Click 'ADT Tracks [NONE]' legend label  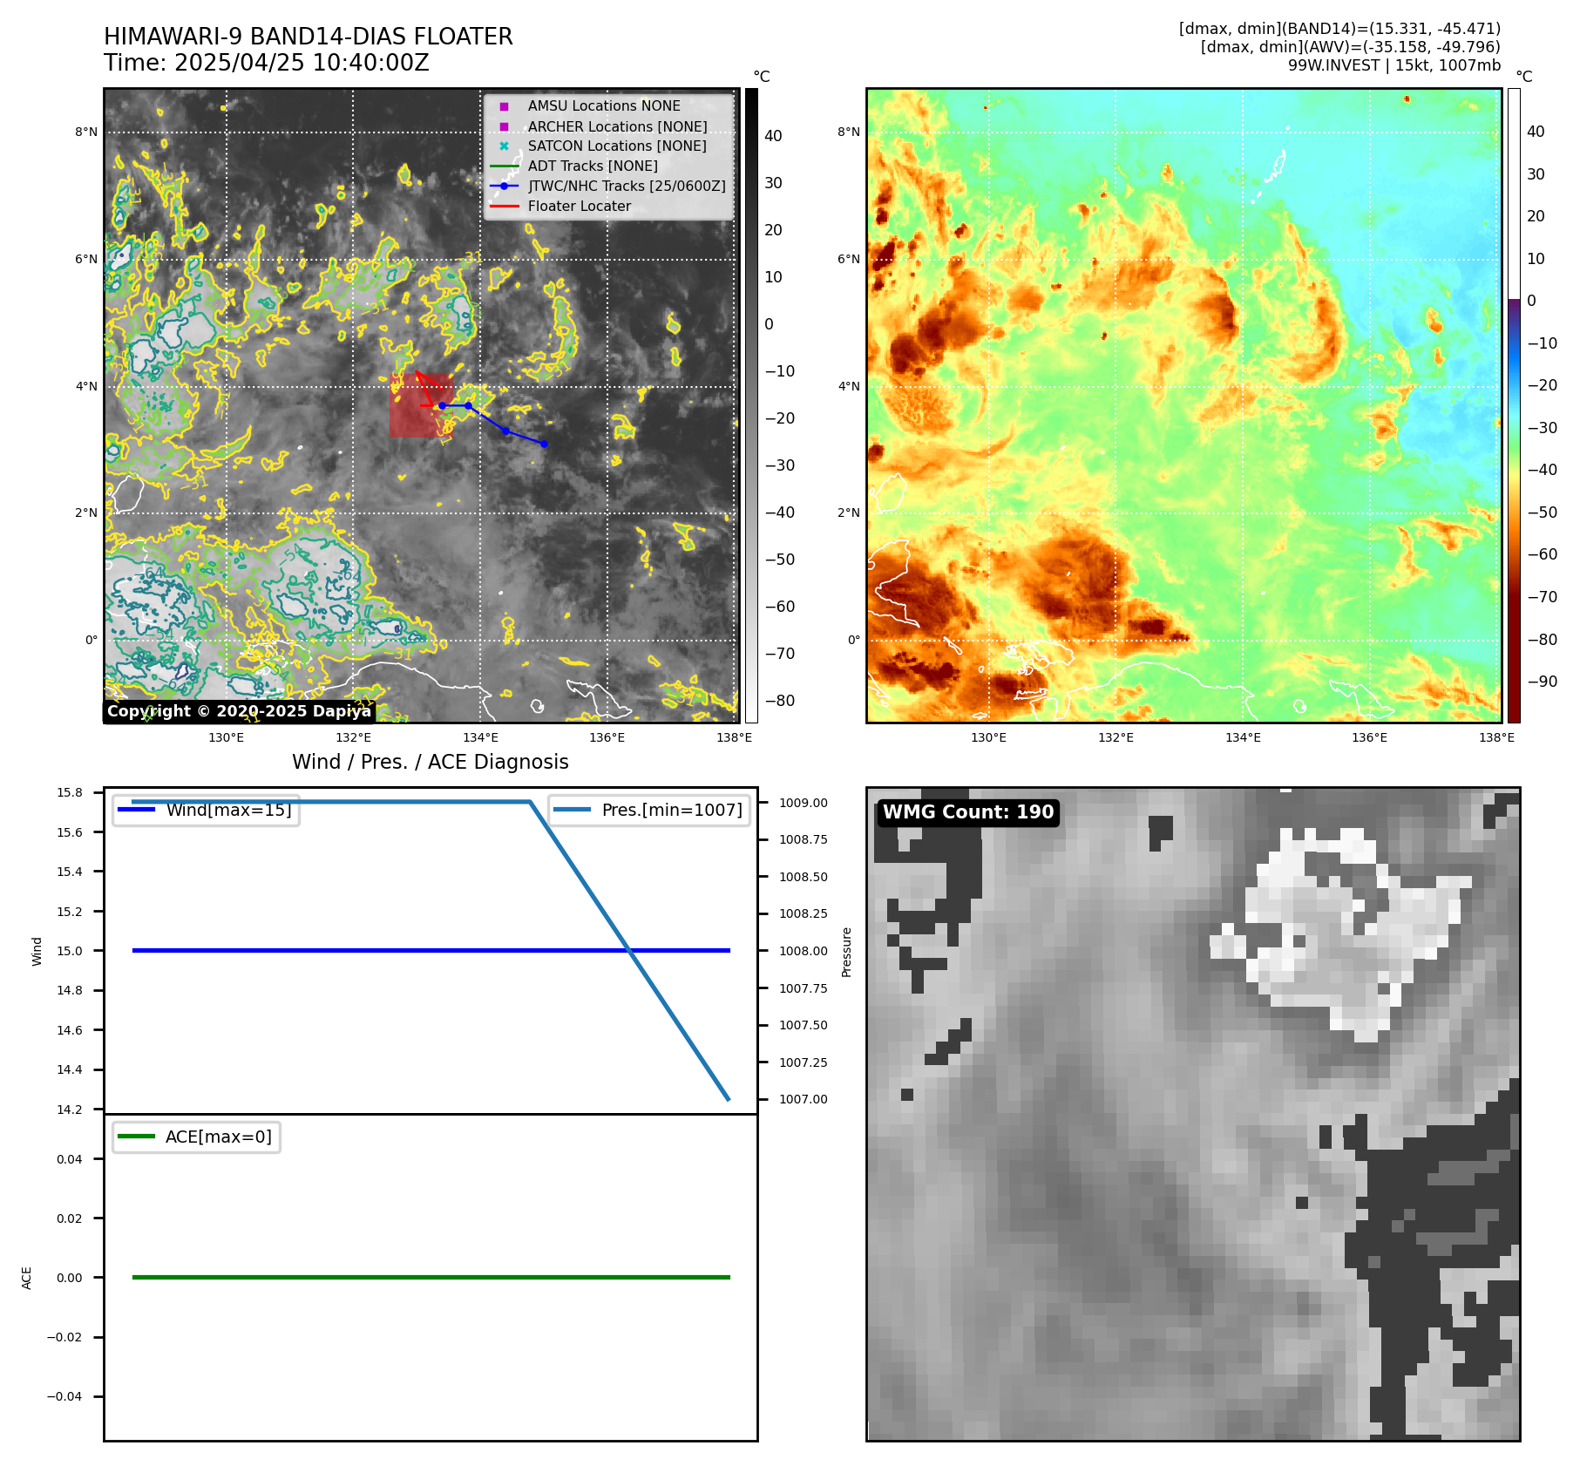[x=593, y=166]
